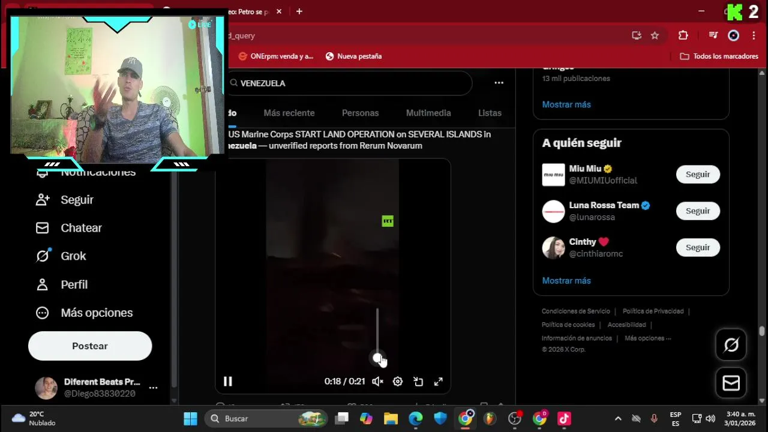Enter fullscreen video mode
Viewport: 768px width, 432px height.
pyautogui.click(x=439, y=381)
